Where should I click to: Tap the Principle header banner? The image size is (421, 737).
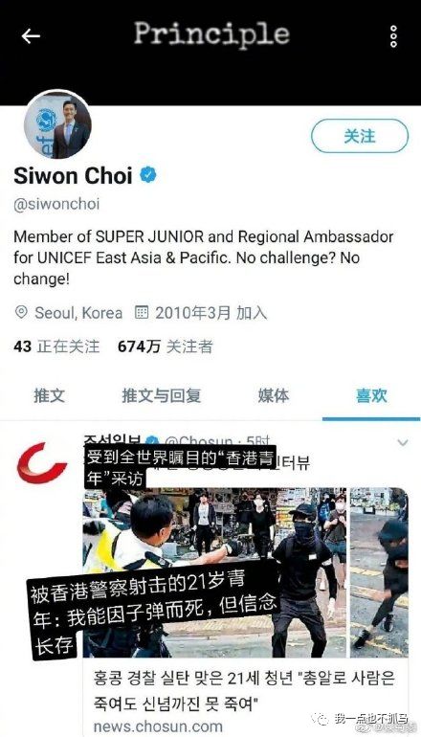coord(211,34)
